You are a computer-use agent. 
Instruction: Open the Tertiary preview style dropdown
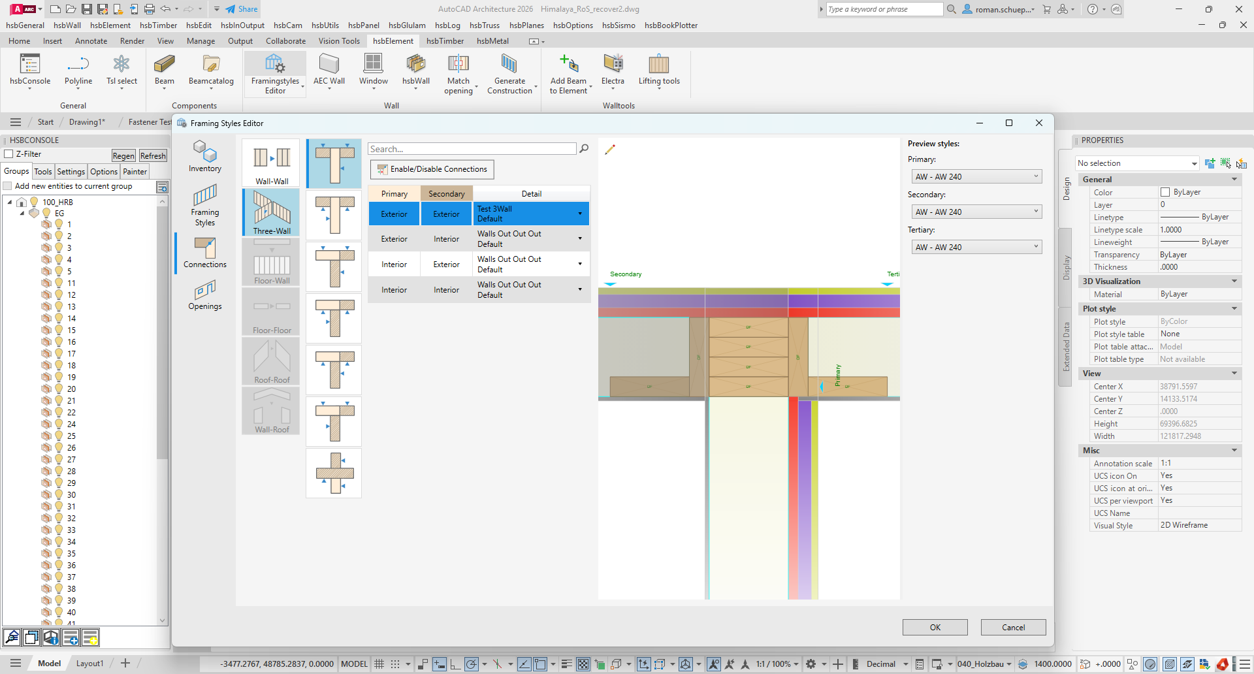pos(976,247)
